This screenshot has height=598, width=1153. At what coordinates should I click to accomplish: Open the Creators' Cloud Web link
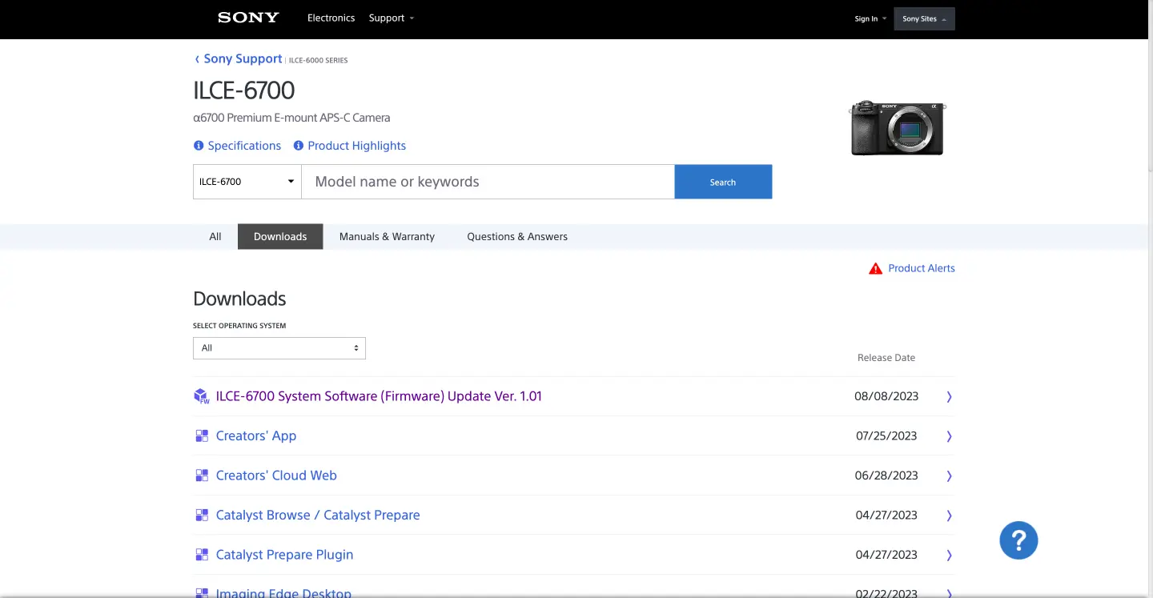[x=276, y=476]
